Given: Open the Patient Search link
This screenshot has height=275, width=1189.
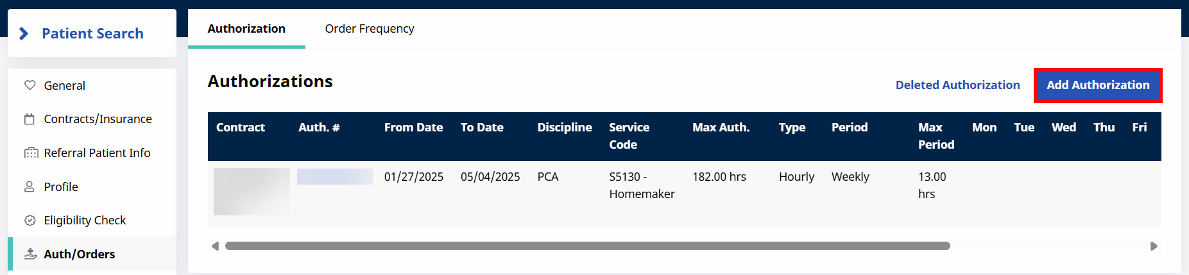Looking at the screenshot, I should click(92, 33).
